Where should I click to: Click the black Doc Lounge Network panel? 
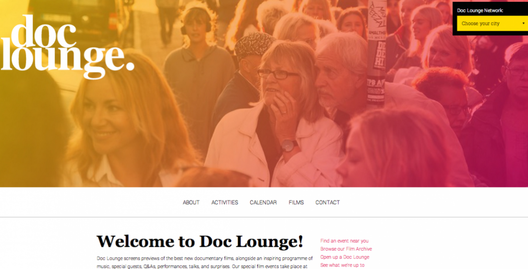[490, 19]
